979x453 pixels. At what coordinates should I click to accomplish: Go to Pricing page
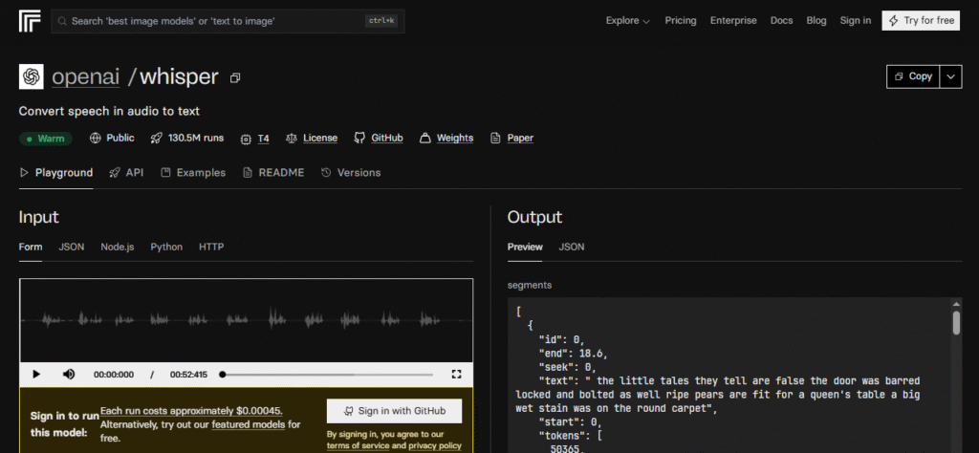[681, 21]
